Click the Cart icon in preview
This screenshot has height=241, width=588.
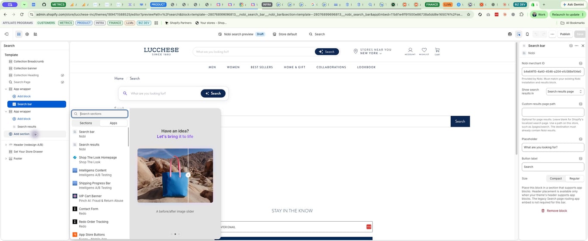click(x=437, y=51)
